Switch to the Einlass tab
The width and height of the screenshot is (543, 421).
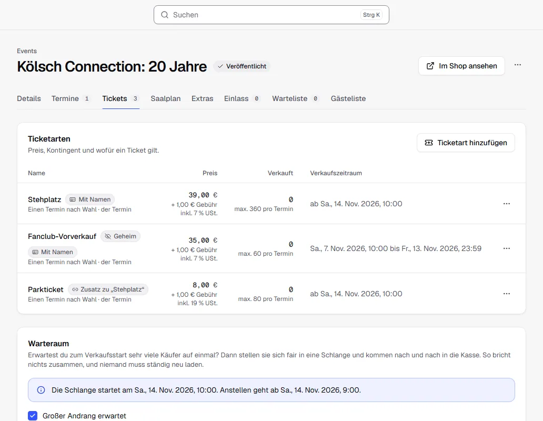(x=242, y=99)
